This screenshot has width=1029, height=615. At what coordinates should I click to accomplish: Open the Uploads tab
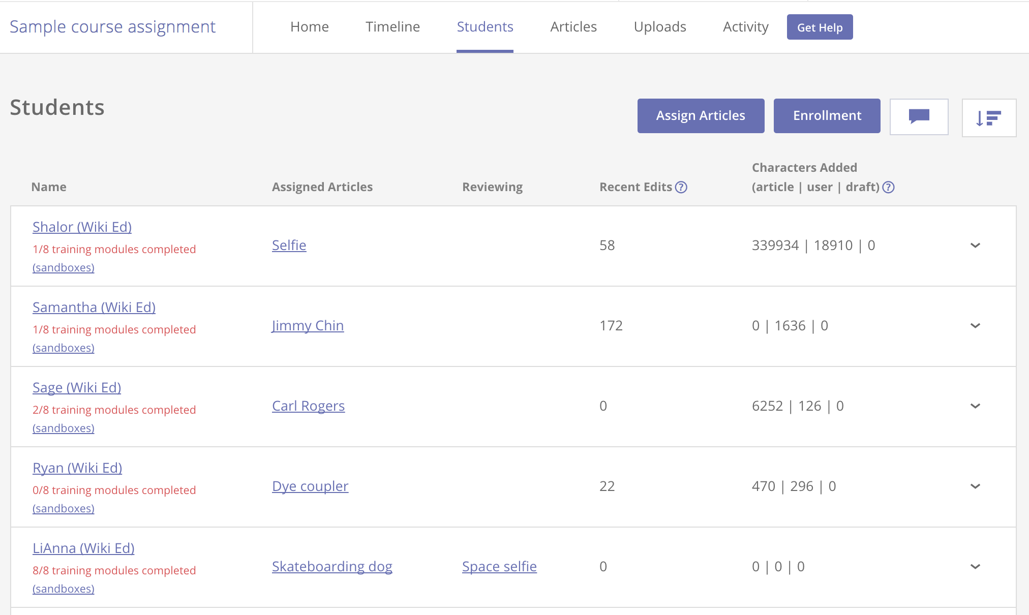(660, 26)
